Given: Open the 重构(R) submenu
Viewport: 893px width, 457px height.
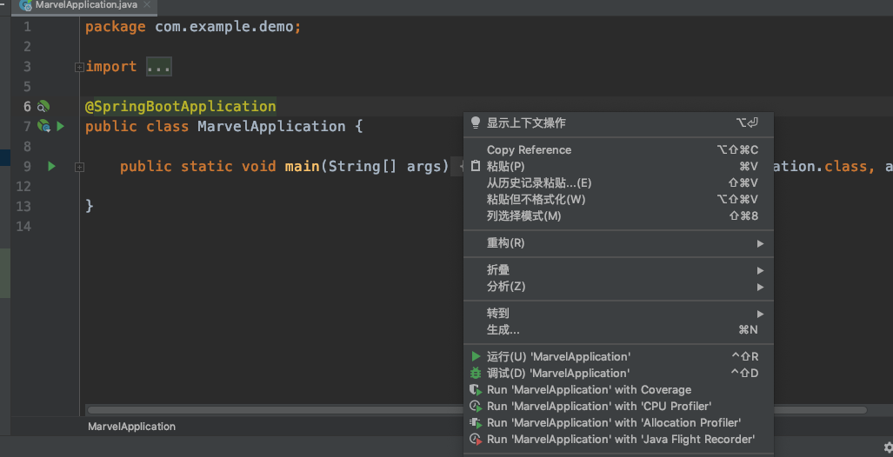Looking at the screenshot, I should point(618,243).
